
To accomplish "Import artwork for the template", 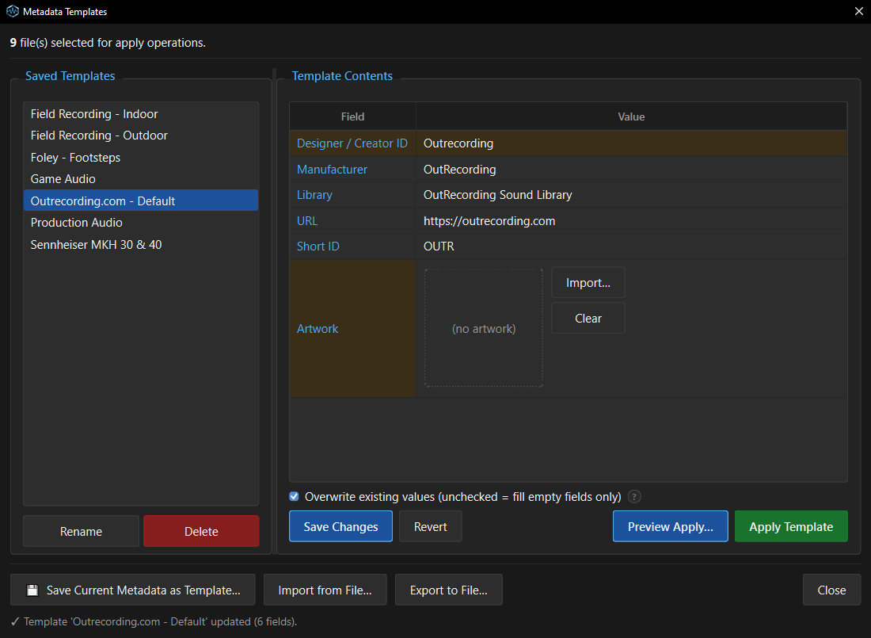I will point(588,283).
